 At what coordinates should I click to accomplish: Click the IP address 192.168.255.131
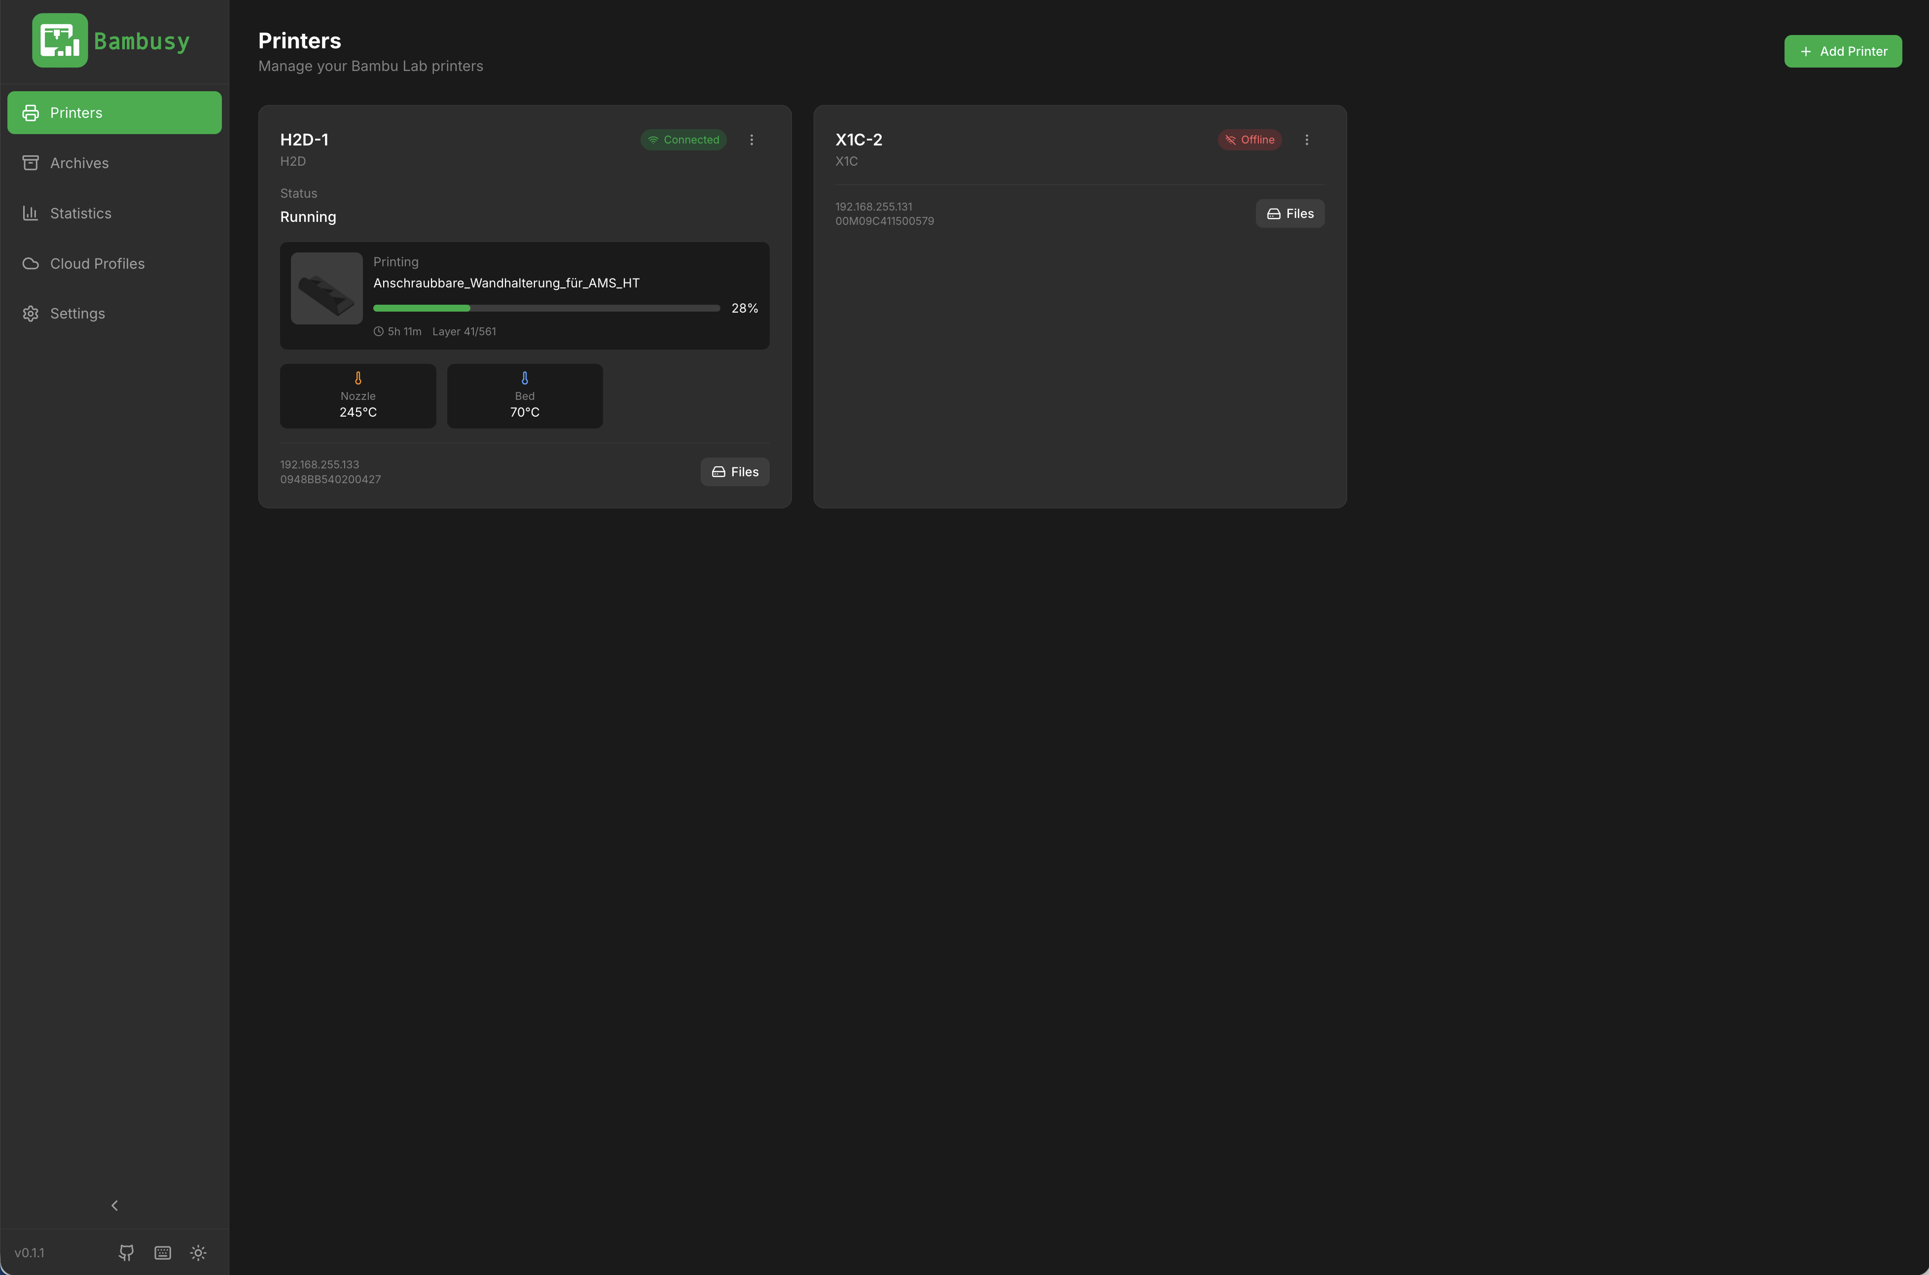[x=874, y=207]
